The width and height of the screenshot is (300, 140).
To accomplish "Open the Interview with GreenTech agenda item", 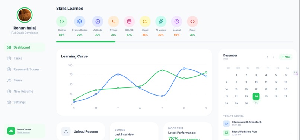I will (258, 124).
